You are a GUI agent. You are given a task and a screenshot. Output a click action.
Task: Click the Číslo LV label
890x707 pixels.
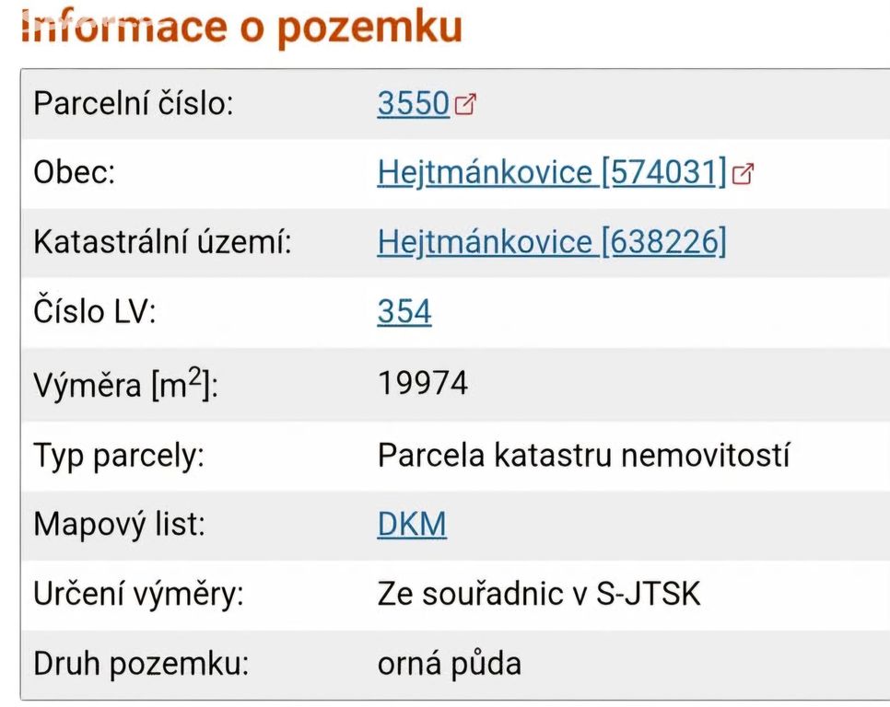95,312
